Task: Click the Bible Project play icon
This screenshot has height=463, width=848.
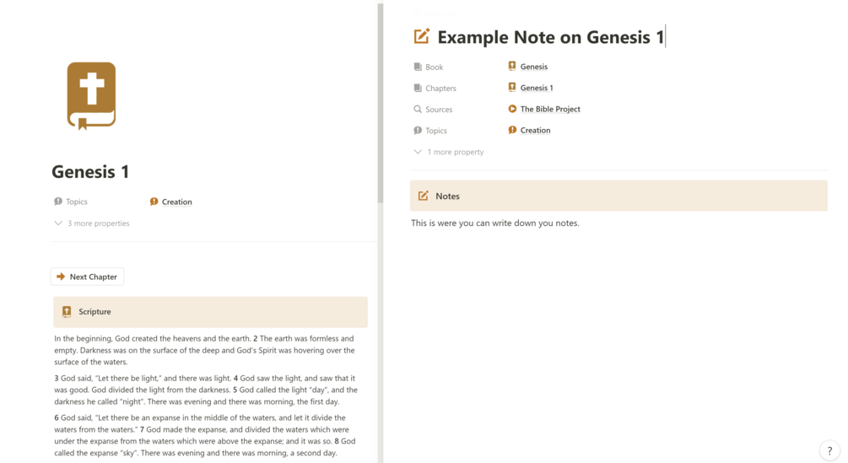Action: coord(512,109)
